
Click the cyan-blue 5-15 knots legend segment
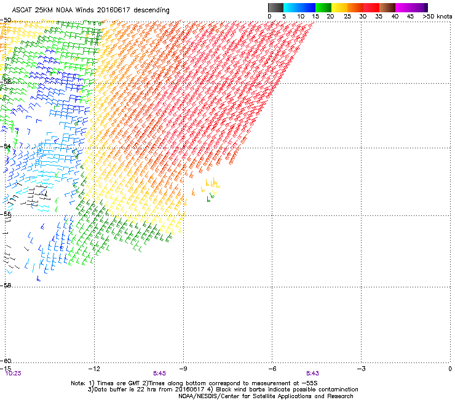[299, 7]
